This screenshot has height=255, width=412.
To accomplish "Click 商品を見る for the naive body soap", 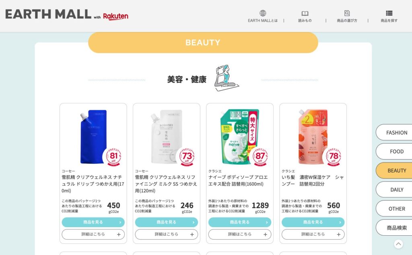I will point(240,222).
